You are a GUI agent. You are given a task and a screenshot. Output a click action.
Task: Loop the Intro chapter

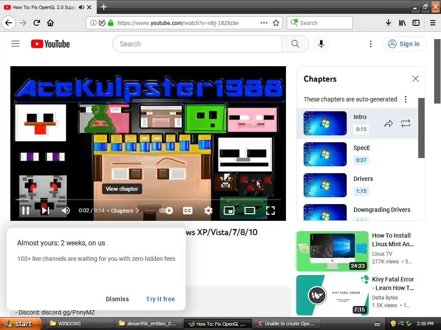pos(405,123)
